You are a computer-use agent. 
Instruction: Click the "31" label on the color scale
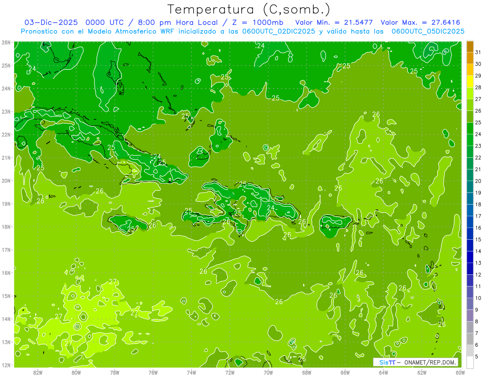click(478, 52)
